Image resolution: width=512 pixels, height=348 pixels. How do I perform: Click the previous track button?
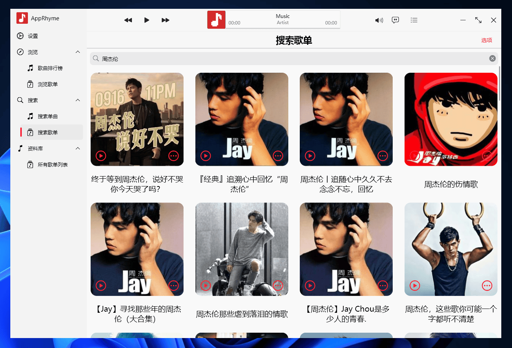pyautogui.click(x=128, y=20)
